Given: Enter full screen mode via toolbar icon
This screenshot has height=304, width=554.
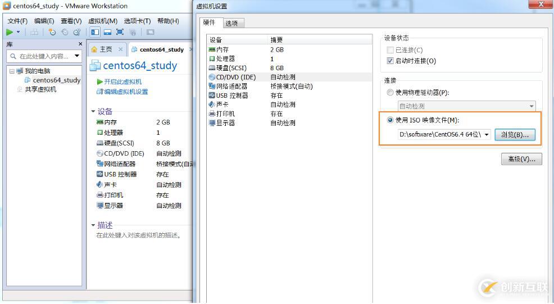Looking at the screenshot, I should click(120, 32).
